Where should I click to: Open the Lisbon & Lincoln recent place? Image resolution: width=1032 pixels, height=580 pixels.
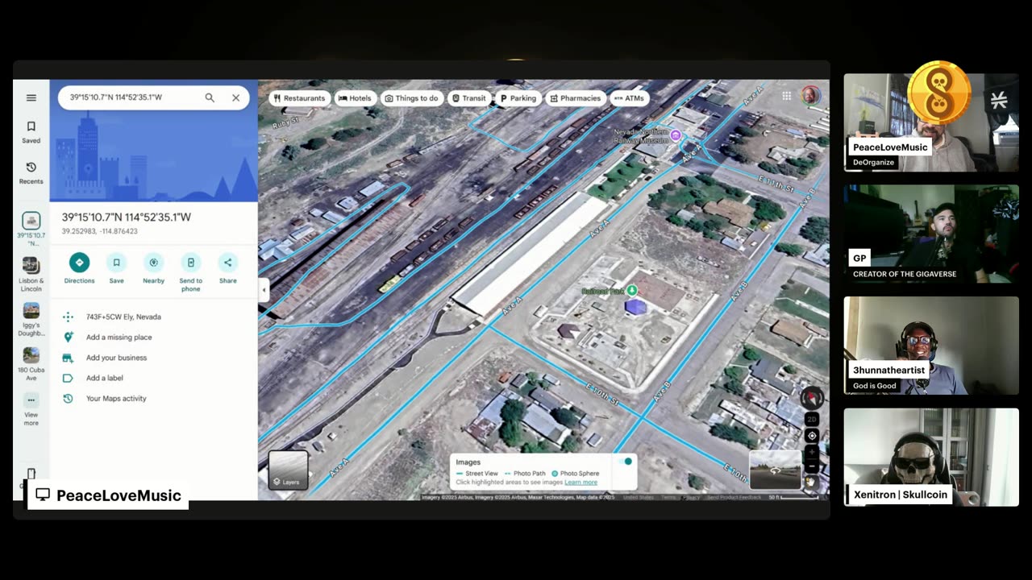(31, 275)
